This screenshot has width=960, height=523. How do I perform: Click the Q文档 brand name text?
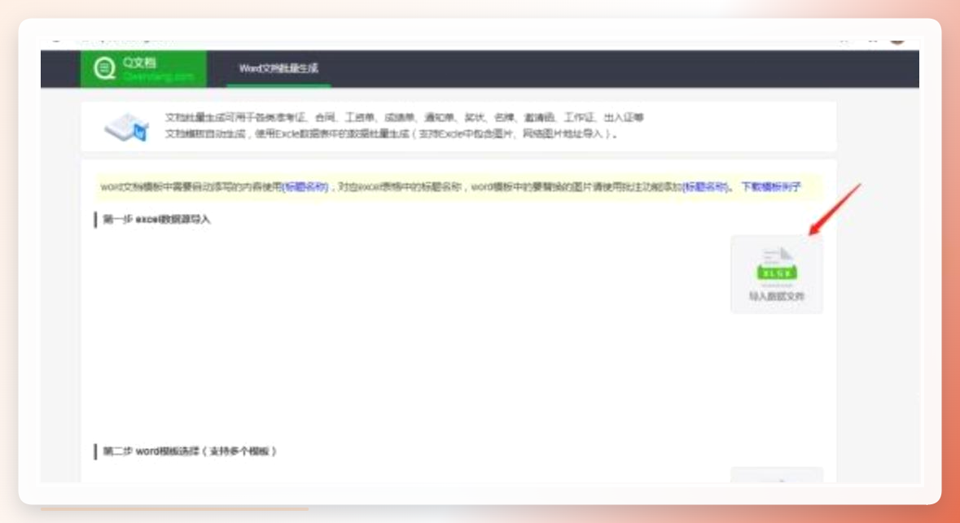139,63
